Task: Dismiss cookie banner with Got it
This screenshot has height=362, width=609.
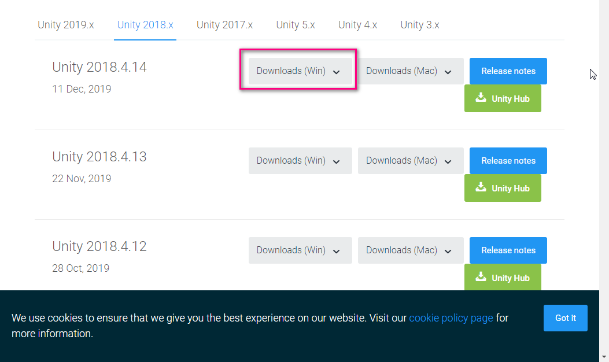Action: 565,318
